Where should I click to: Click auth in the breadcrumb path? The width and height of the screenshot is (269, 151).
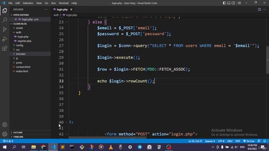point(56,15)
